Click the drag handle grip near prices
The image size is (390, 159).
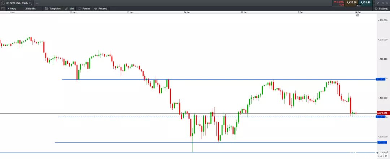(x=374, y=3)
